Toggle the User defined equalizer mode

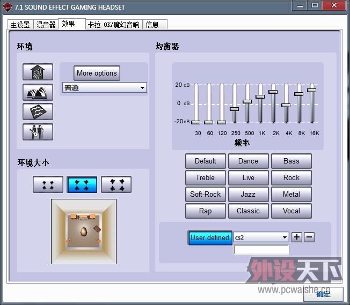(x=209, y=237)
